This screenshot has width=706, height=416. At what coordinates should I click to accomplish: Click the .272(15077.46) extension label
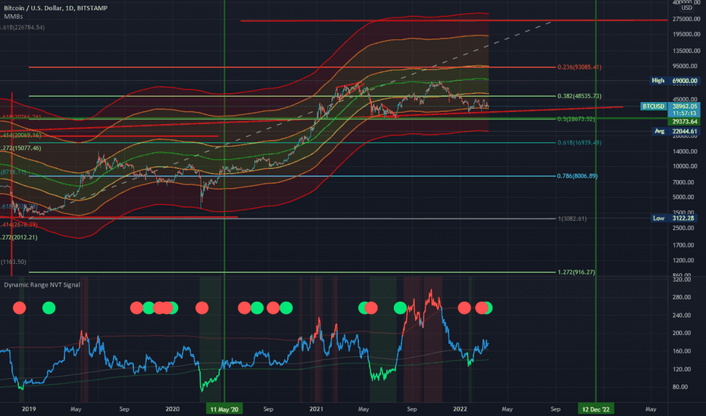pyautogui.click(x=20, y=148)
